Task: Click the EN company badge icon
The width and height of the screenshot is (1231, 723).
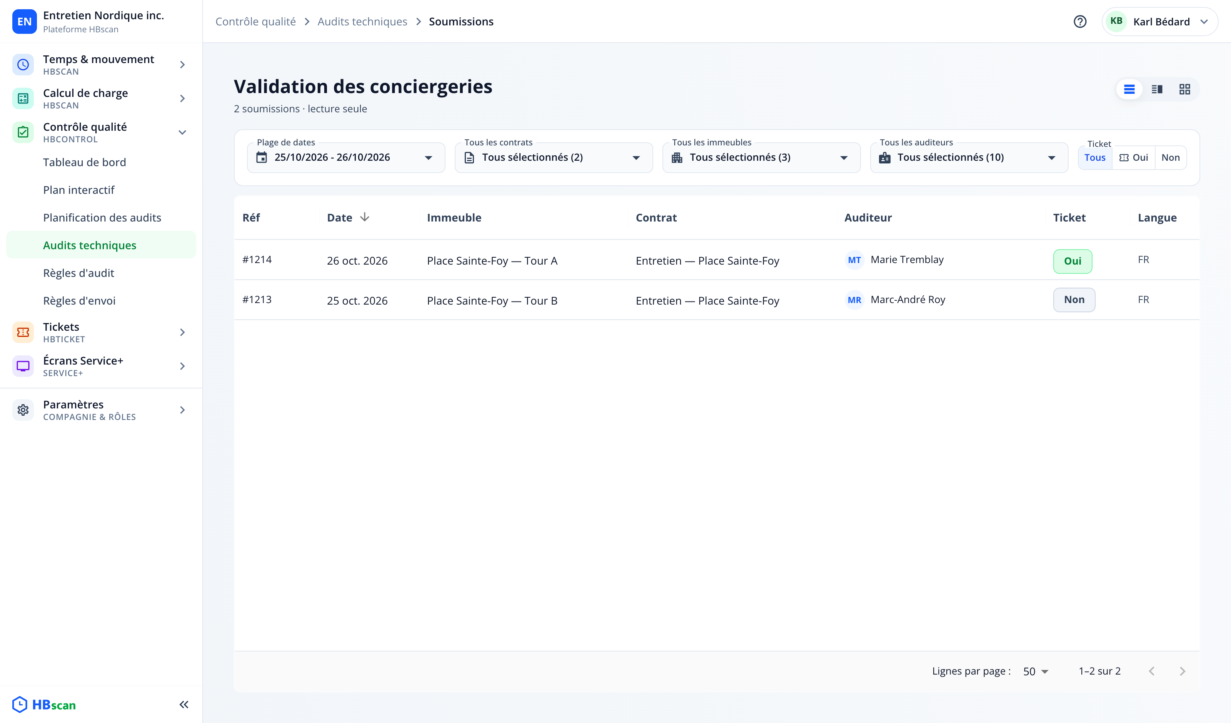Action: tap(24, 22)
